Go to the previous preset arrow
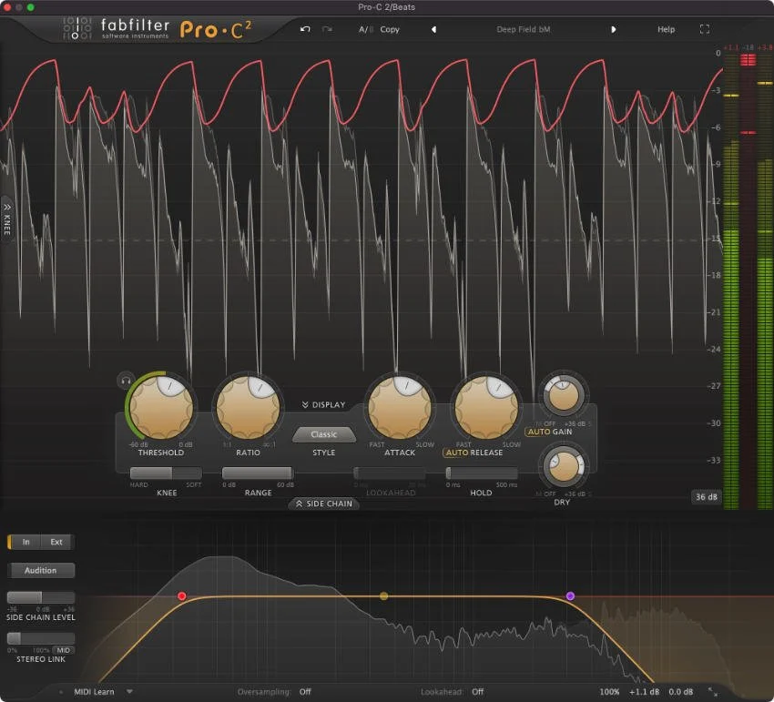Screen dimensions: 774x702 point(433,30)
